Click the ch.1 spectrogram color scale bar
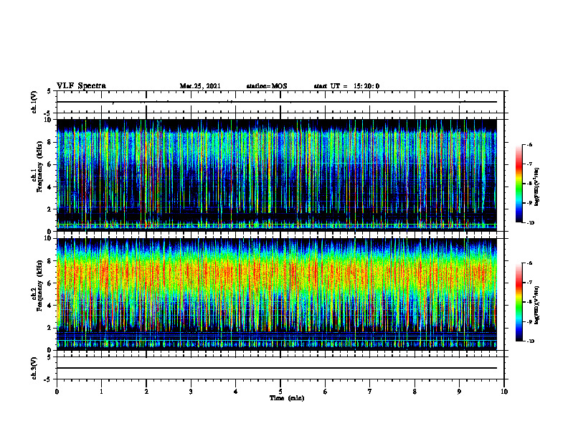 (x=519, y=184)
